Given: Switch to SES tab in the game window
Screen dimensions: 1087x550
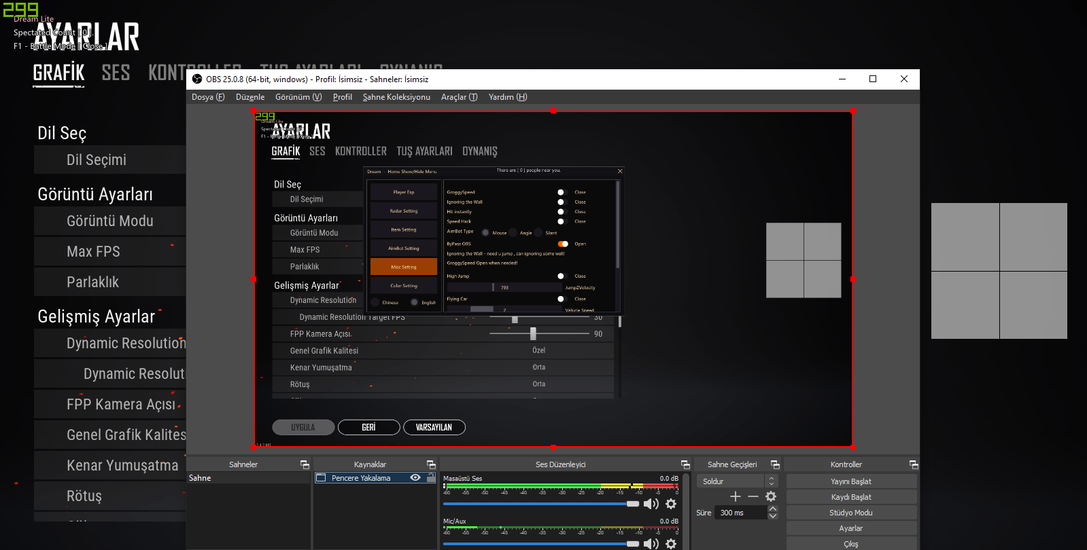Looking at the screenshot, I should (x=116, y=73).
